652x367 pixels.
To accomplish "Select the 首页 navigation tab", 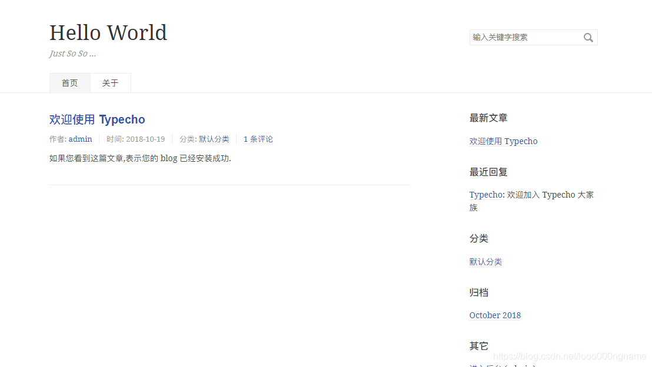I will click(x=70, y=83).
